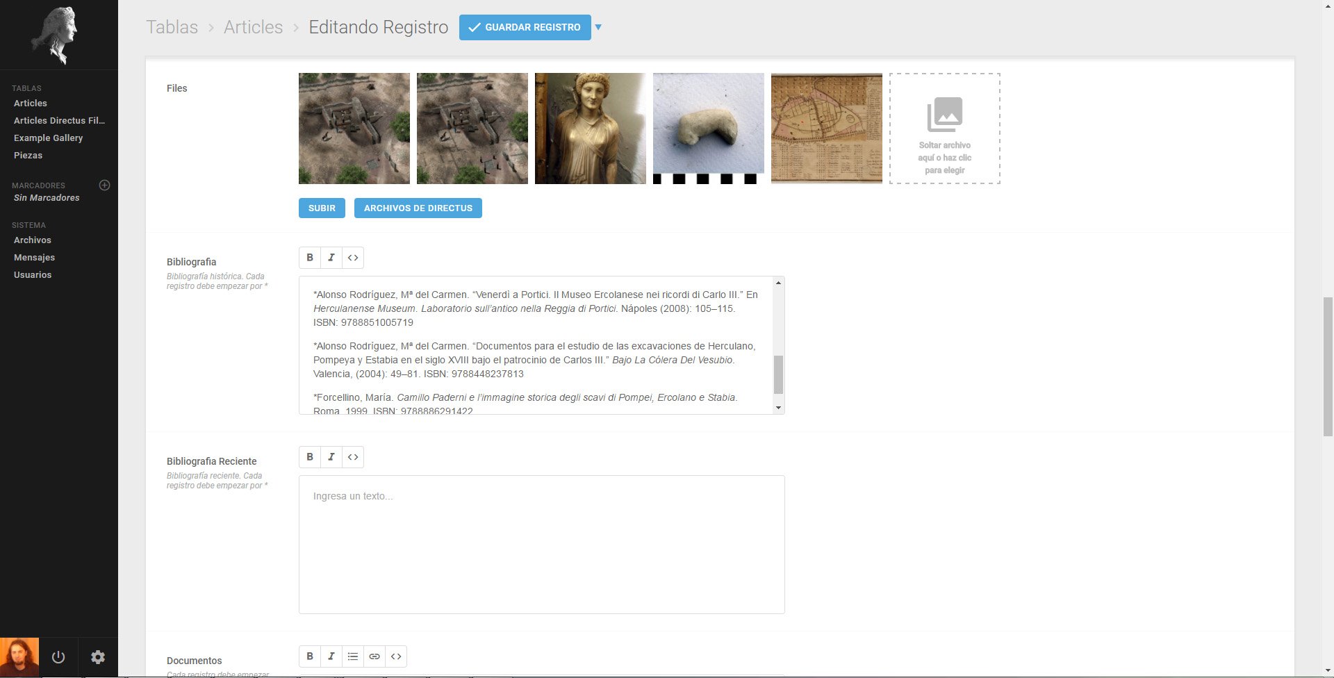Go to Articles breadcrumb
The height and width of the screenshot is (678, 1334).
[x=254, y=27]
